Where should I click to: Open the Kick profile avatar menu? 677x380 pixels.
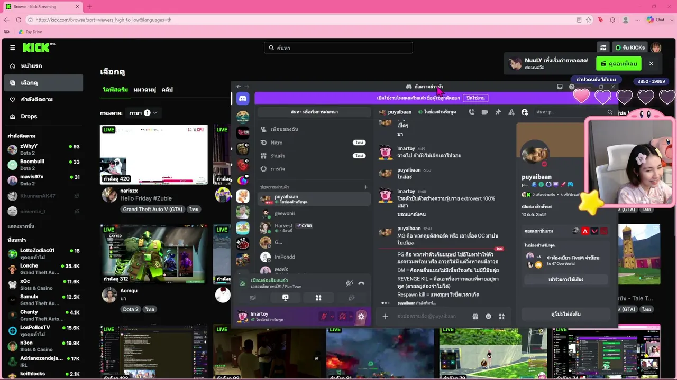pos(656,47)
